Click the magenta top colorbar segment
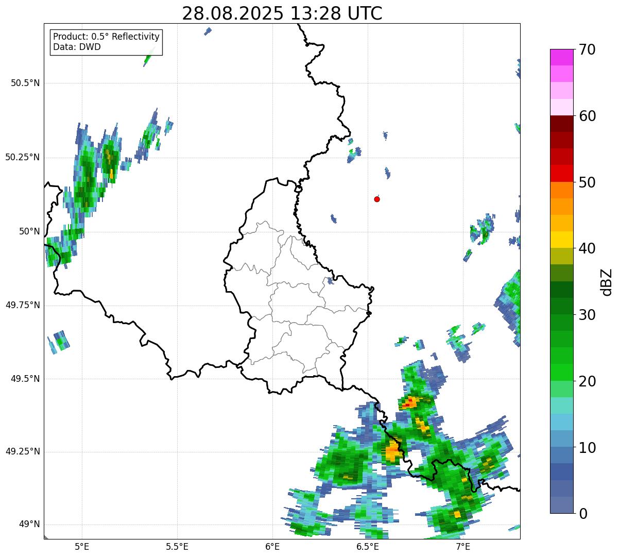Viewport: 619px width, 557px height. [x=562, y=57]
